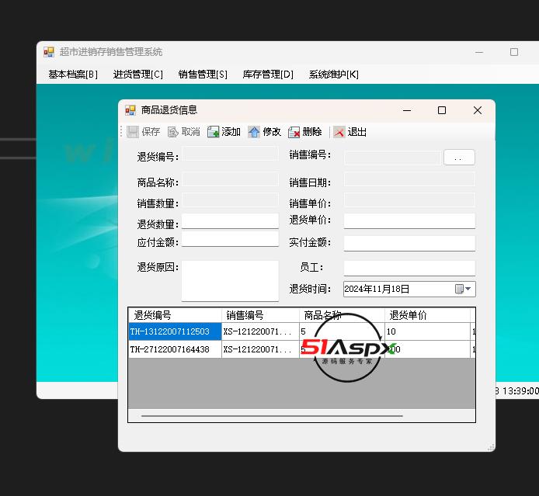The width and height of the screenshot is (539, 496).
Task: Open the 基本档案[B] menu
Action: [73, 75]
